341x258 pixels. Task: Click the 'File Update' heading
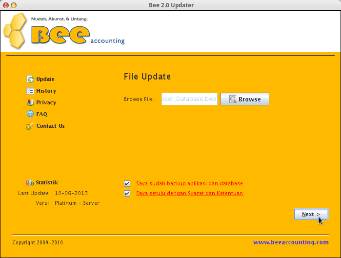(x=147, y=77)
